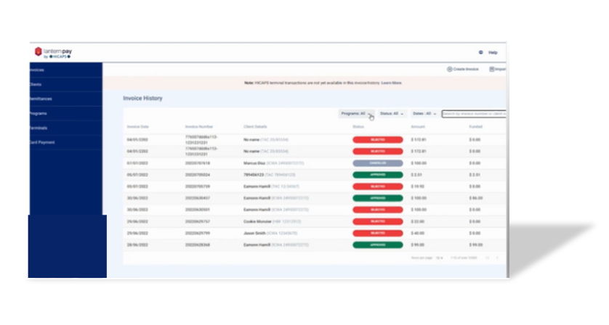
Task: Click the Import icon at top right
Action: coord(492,69)
